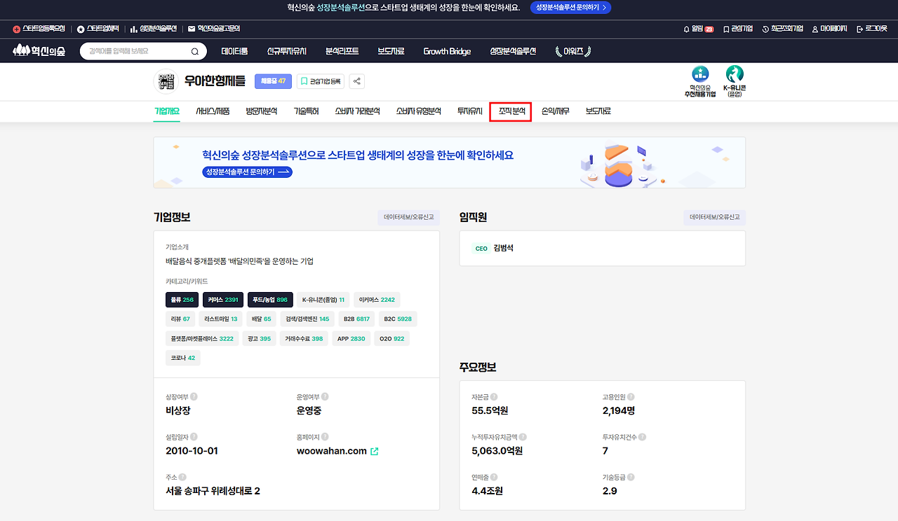Click CEO 김범석 in the 임직원 list

494,248
